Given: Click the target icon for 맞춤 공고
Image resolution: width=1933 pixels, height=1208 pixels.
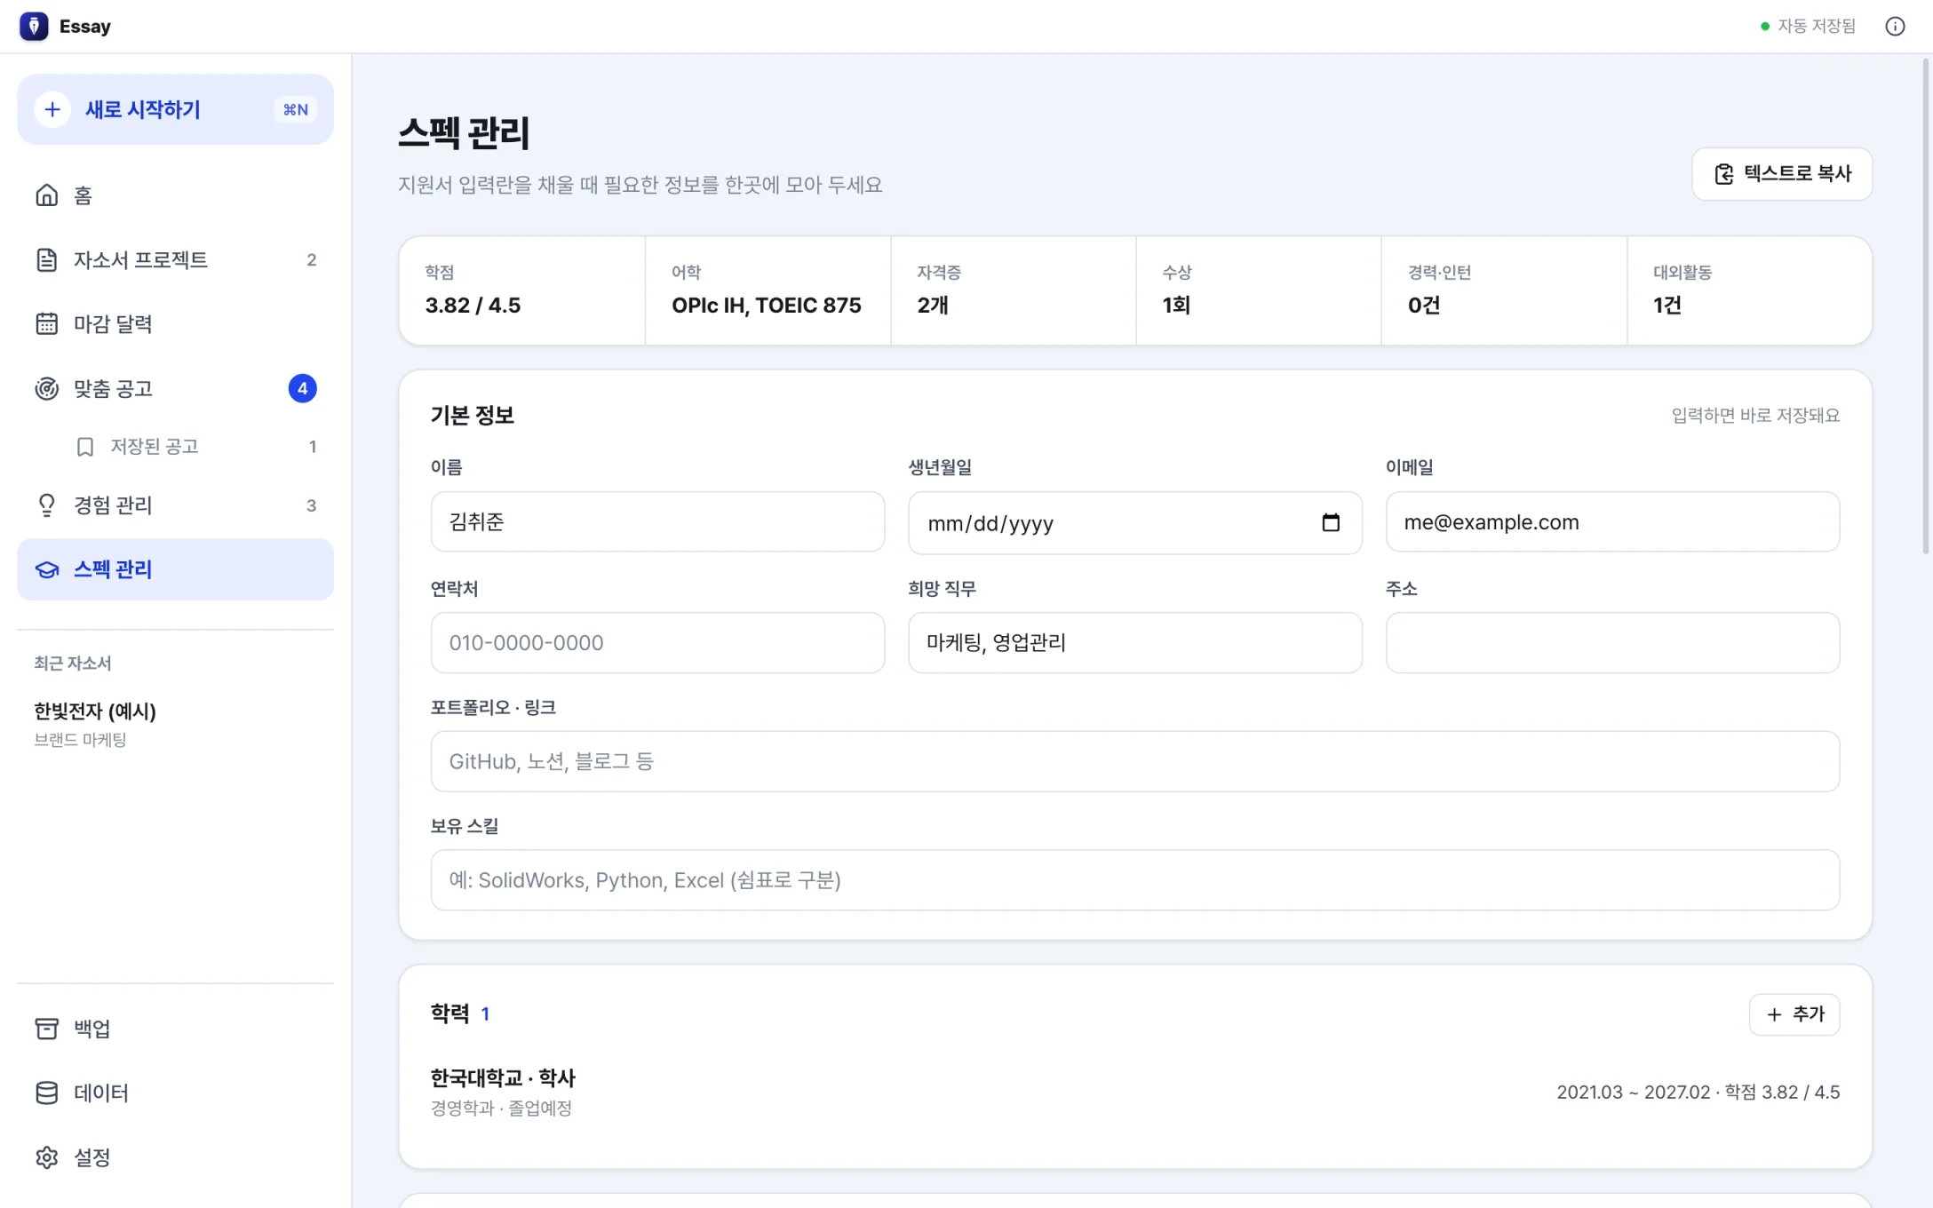Looking at the screenshot, I should point(46,388).
